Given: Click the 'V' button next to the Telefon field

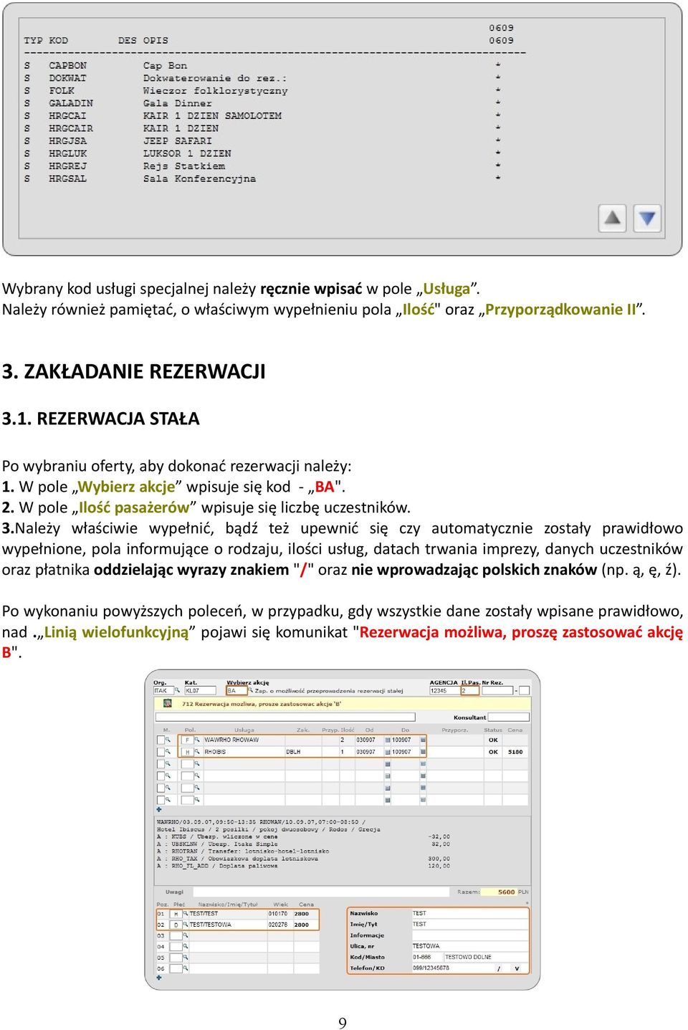Looking at the screenshot, I should [x=517, y=968].
